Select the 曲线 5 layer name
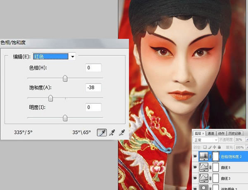The height and width of the screenshot is (190, 248). pyautogui.click(x=226, y=167)
